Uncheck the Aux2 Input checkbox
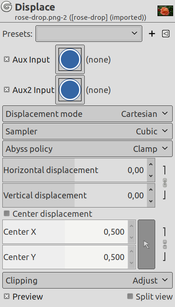Screen dimensions: 175x307 (6, 90)
